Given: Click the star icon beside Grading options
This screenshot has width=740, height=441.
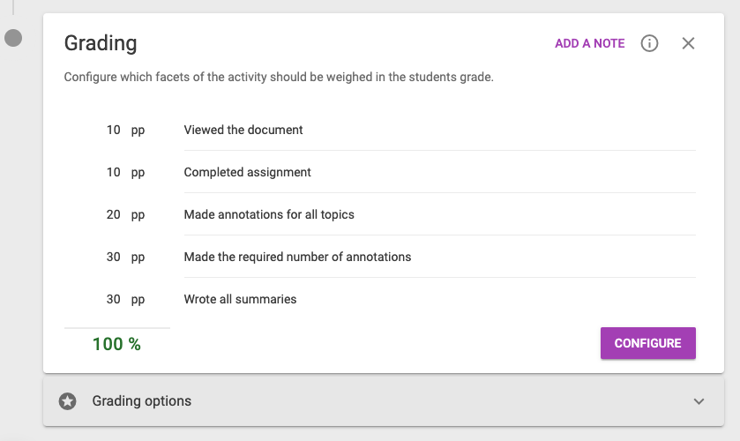Looking at the screenshot, I should (x=68, y=401).
